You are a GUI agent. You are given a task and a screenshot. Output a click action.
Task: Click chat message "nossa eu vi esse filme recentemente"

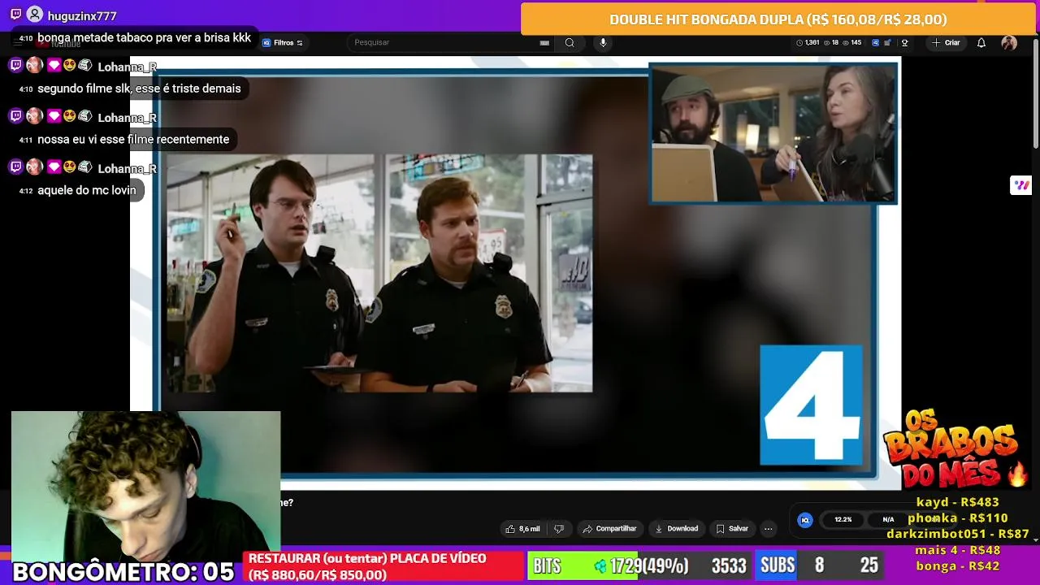pyautogui.click(x=133, y=139)
